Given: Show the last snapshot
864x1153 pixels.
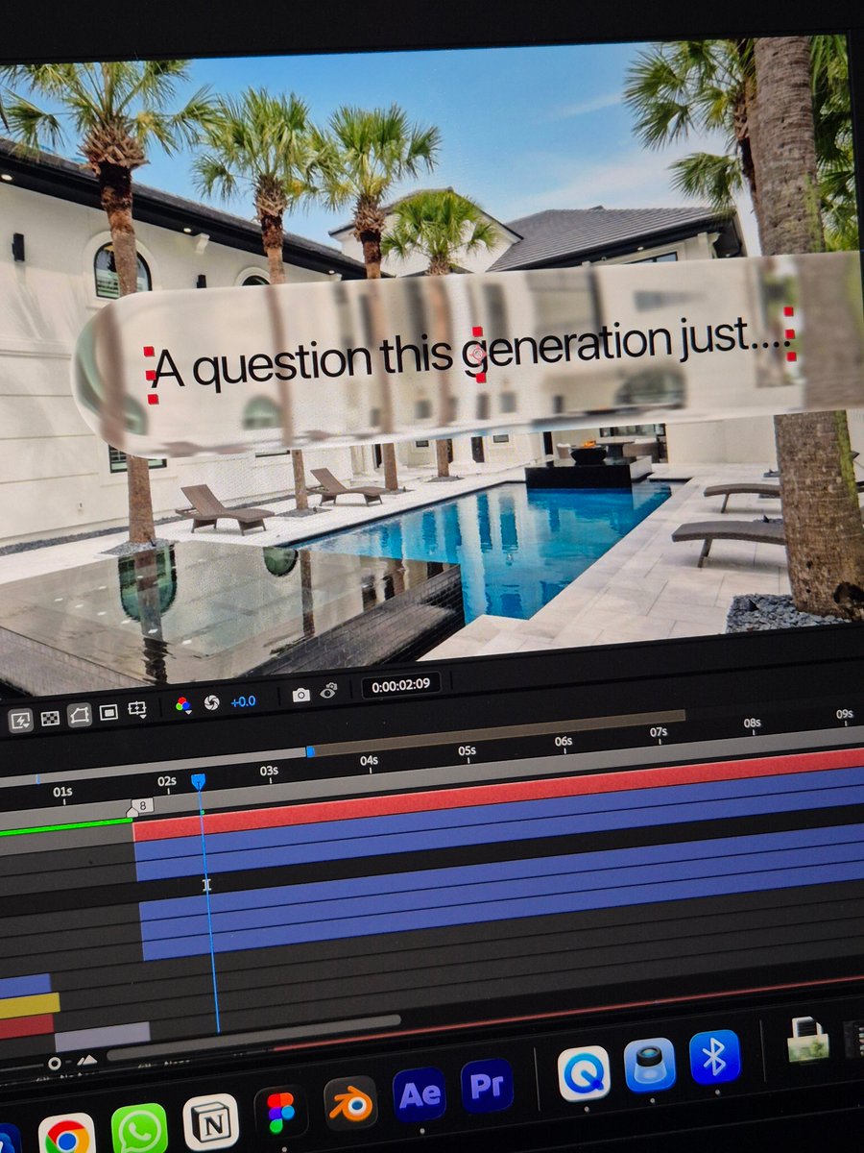Looking at the screenshot, I should pyautogui.click(x=329, y=691).
